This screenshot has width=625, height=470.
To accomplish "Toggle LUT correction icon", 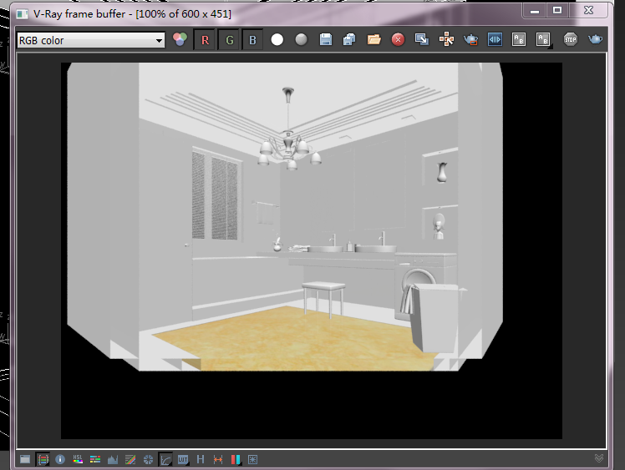I will click(183, 459).
